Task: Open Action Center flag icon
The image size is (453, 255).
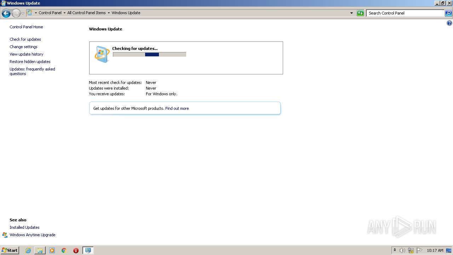Action: (419, 250)
